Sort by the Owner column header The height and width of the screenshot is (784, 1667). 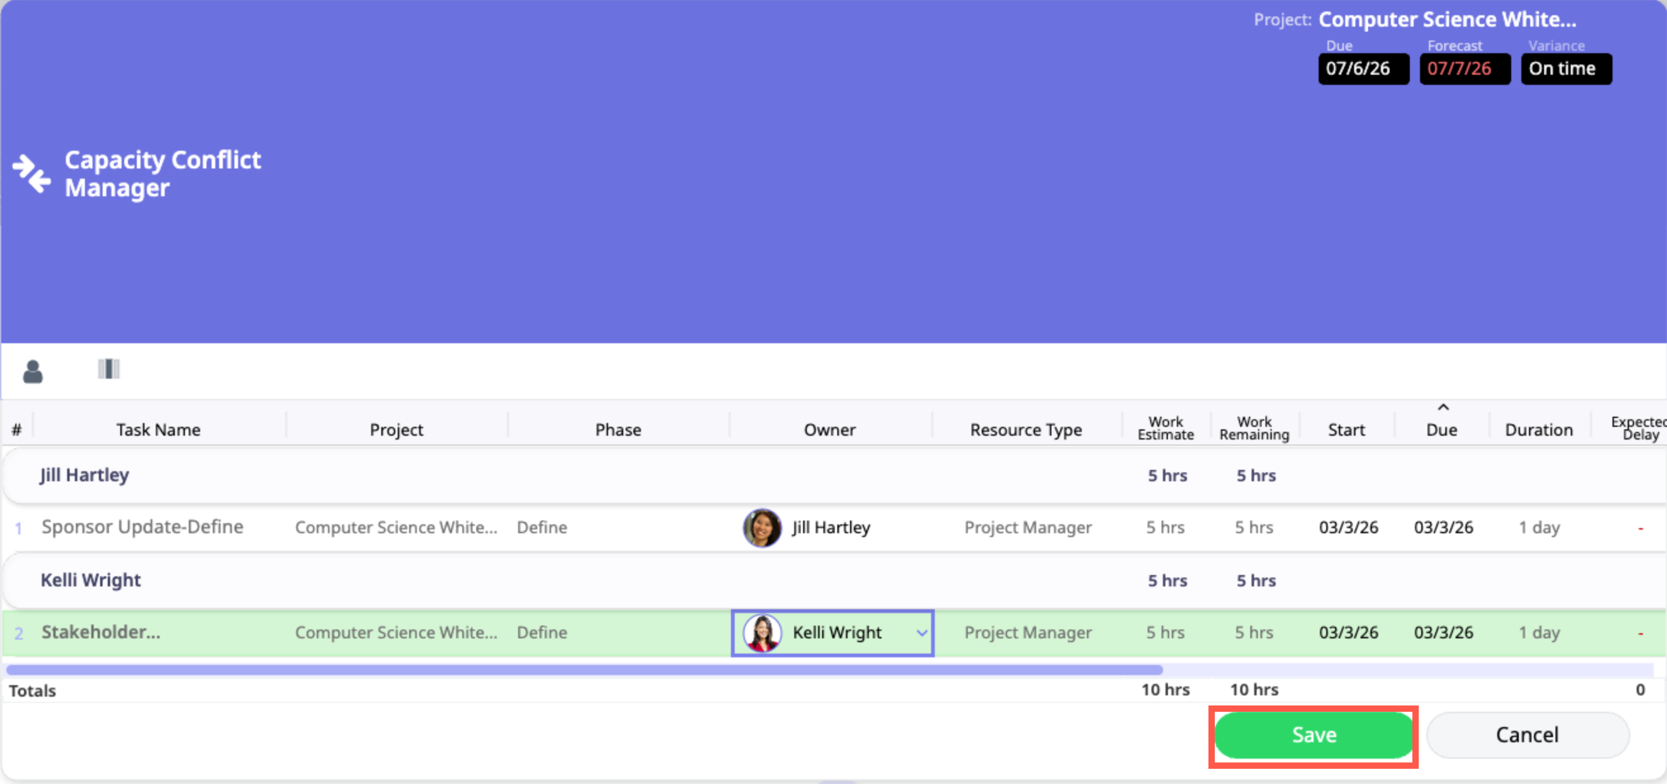[829, 429]
